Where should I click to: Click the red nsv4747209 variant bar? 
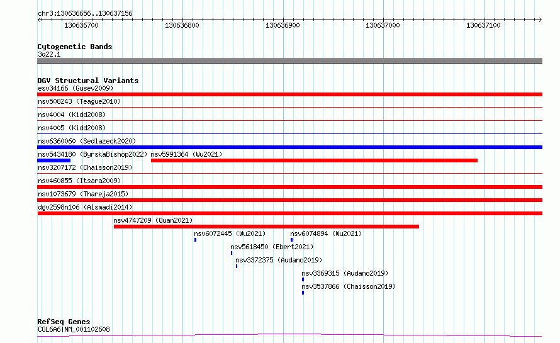pos(266,227)
